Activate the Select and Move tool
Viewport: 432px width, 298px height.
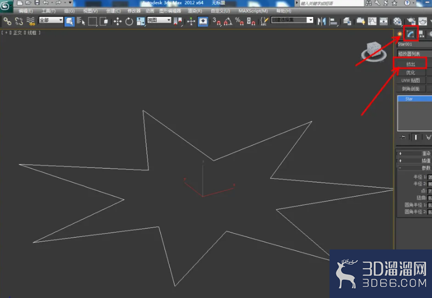(x=118, y=21)
